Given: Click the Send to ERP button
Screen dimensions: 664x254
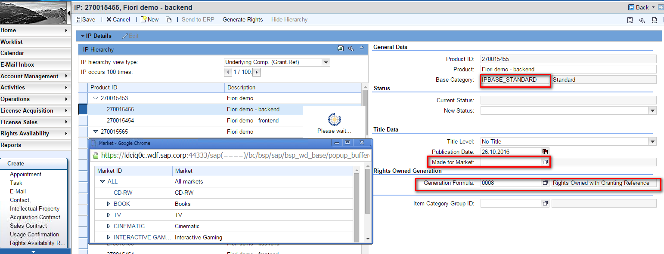Looking at the screenshot, I should pyautogui.click(x=198, y=19).
